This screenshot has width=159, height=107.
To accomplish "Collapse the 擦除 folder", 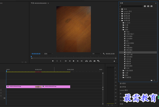I will 121,30.
